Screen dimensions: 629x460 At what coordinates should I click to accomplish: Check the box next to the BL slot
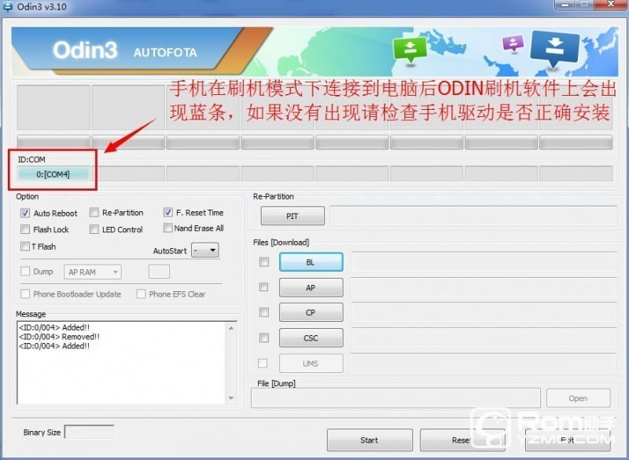click(x=264, y=262)
